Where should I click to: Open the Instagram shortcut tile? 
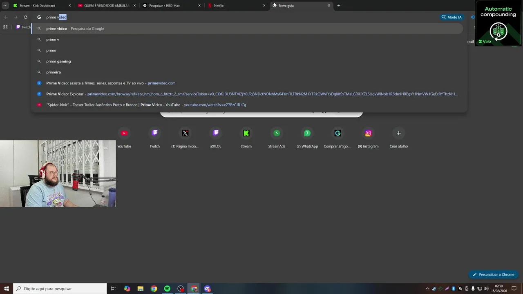point(368,138)
